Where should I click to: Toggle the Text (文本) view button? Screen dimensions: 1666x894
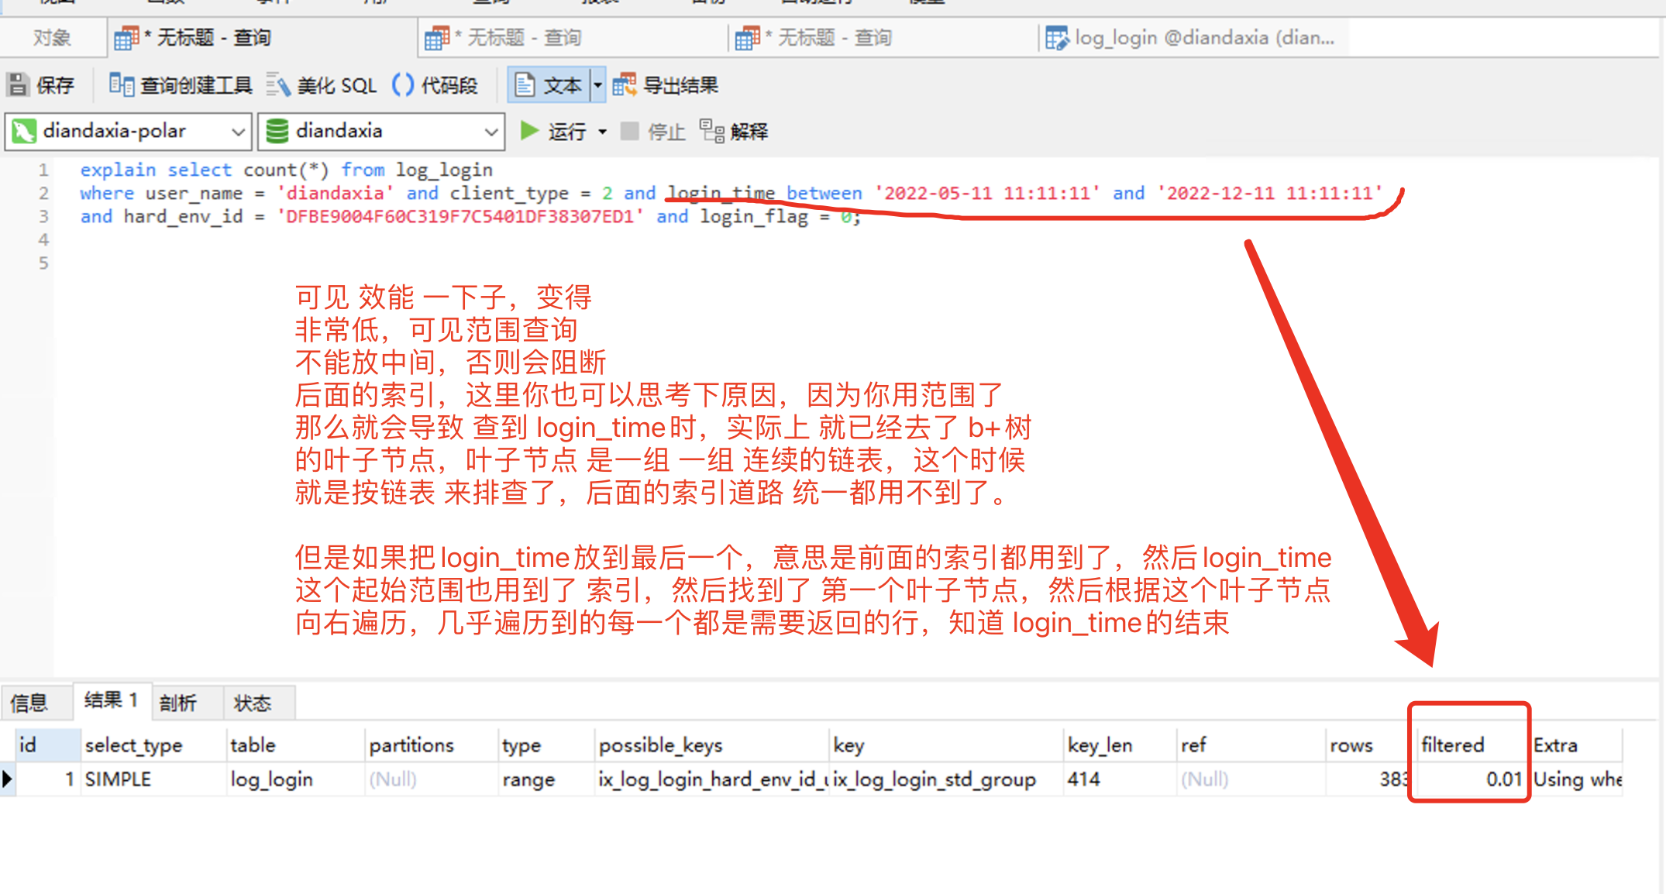(548, 85)
